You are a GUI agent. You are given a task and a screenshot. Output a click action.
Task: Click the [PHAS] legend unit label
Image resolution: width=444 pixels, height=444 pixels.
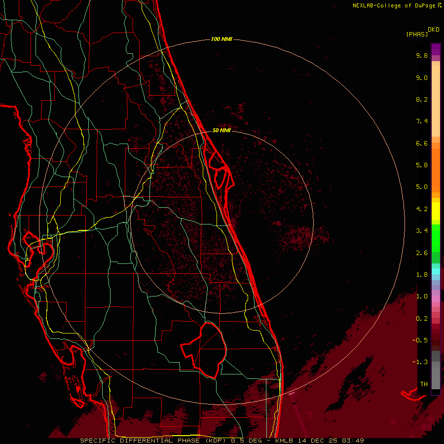(x=417, y=34)
